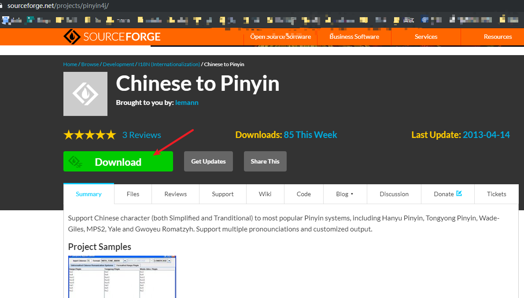Open the Reviews tab
524x298 pixels.
coord(175,194)
